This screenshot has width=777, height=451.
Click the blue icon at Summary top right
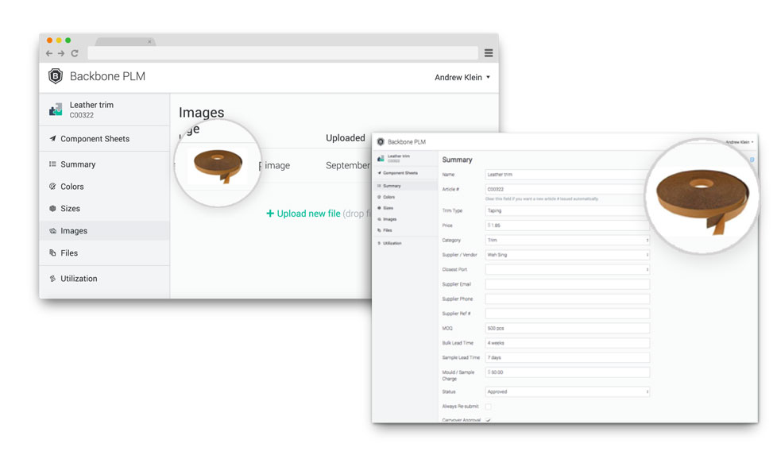pyautogui.click(x=752, y=160)
